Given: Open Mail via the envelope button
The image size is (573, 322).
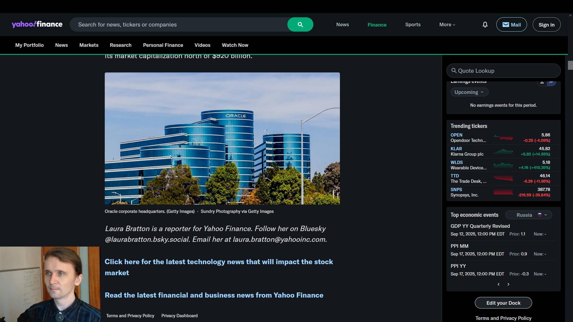Looking at the screenshot, I should tap(512, 25).
